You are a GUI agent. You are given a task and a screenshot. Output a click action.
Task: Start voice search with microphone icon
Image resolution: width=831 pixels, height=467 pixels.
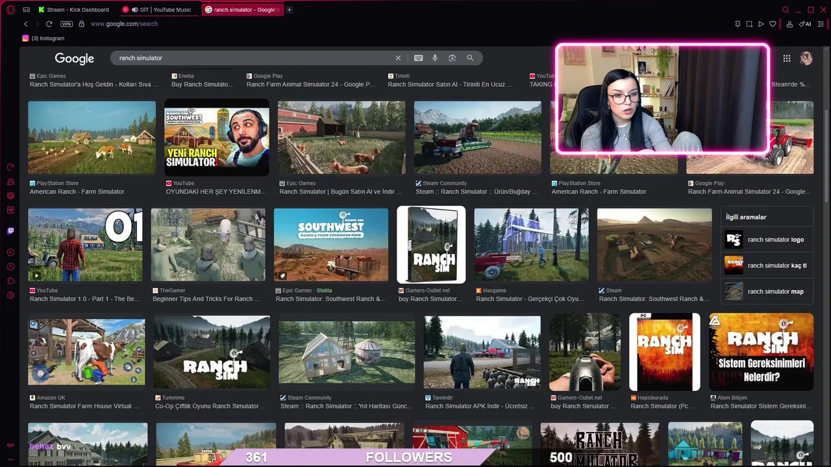pyautogui.click(x=435, y=58)
